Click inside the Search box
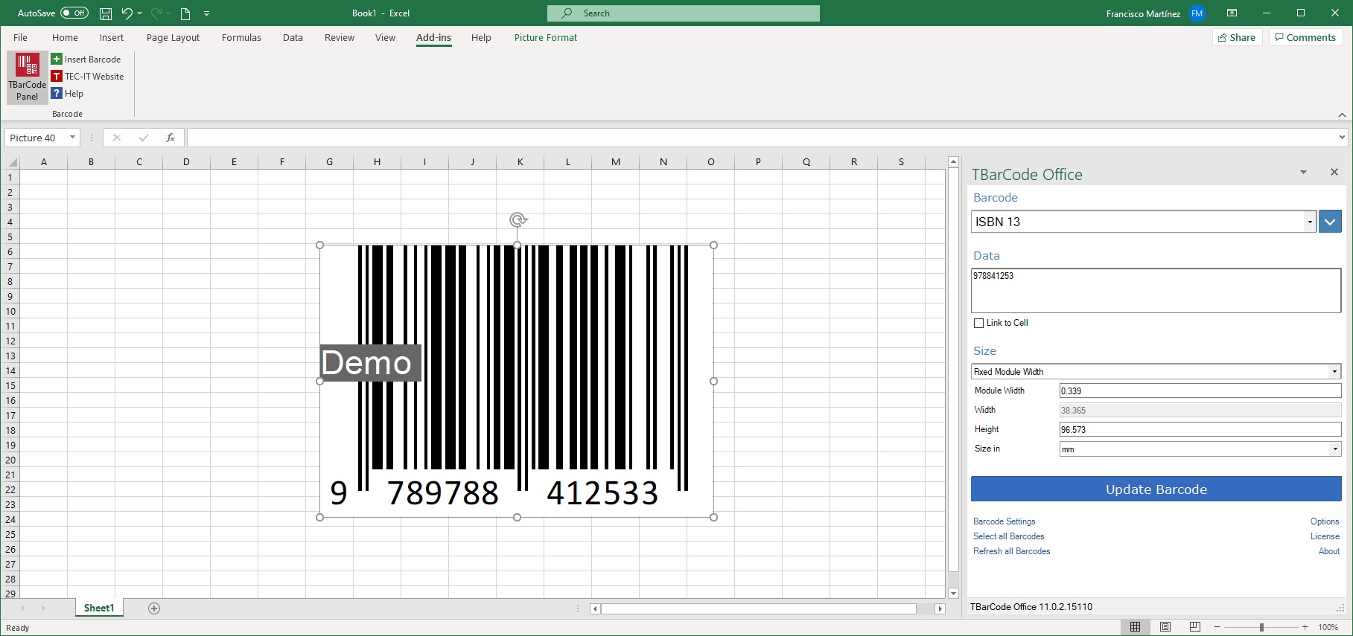Viewport: 1353px width, 636px height. (x=684, y=13)
